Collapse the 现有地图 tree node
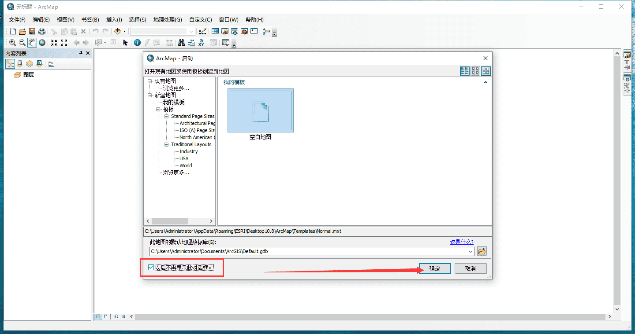The height and width of the screenshot is (334, 635). click(150, 81)
